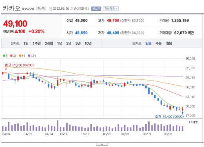Click the 65,026 price axis label
The image size is (204, 147).
click(x=190, y=59)
